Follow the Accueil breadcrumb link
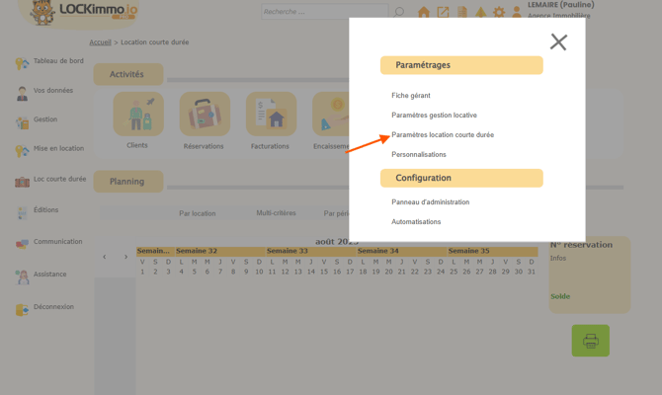 [x=100, y=42]
